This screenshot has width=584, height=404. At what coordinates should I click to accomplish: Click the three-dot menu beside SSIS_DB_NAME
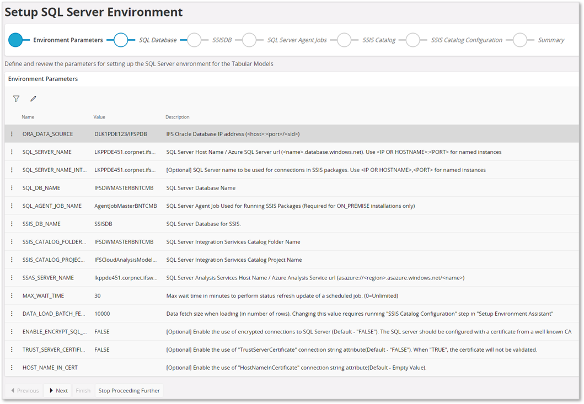point(12,224)
